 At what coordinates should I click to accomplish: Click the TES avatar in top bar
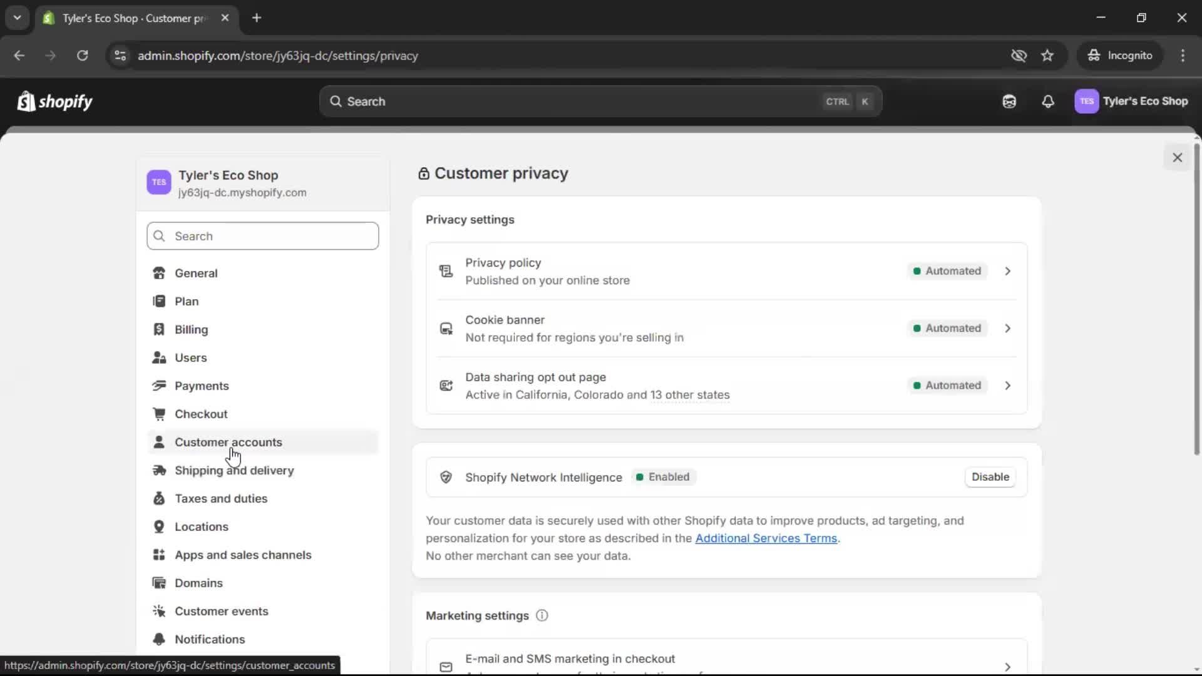1086,101
